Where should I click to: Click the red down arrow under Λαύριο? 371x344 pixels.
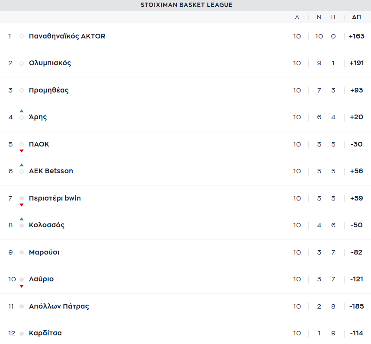click(22, 287)
